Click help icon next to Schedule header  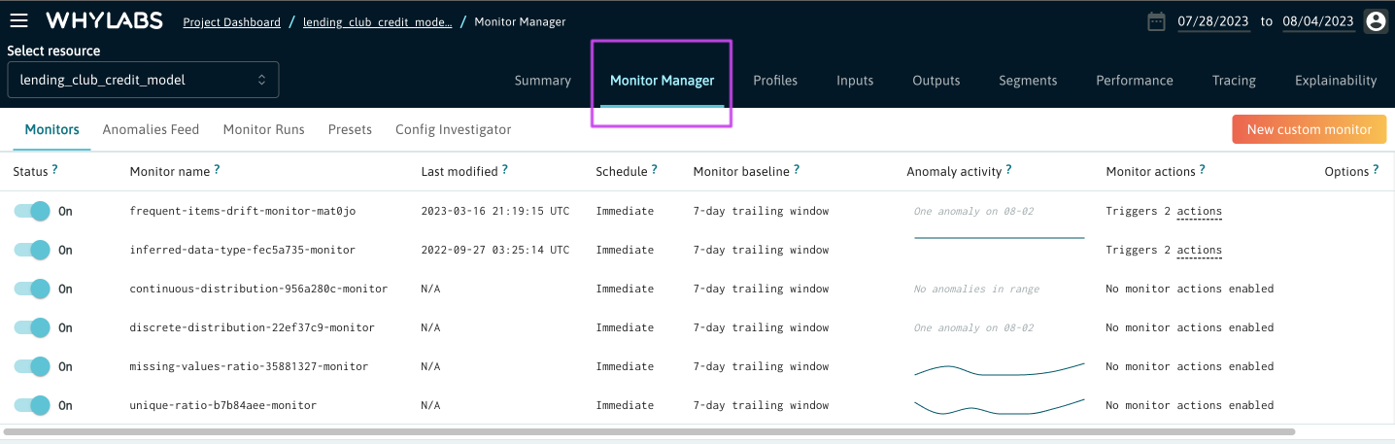[655, 169]
